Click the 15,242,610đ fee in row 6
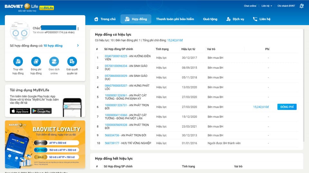The height and width of the screenshot is (173, 309). point(261,107)
